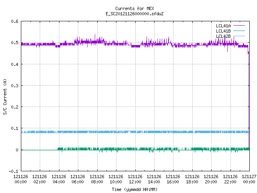257x193 pixels.
Task: Click the x-axis tick 121126 08:00
Action: (x=97, y=179)
